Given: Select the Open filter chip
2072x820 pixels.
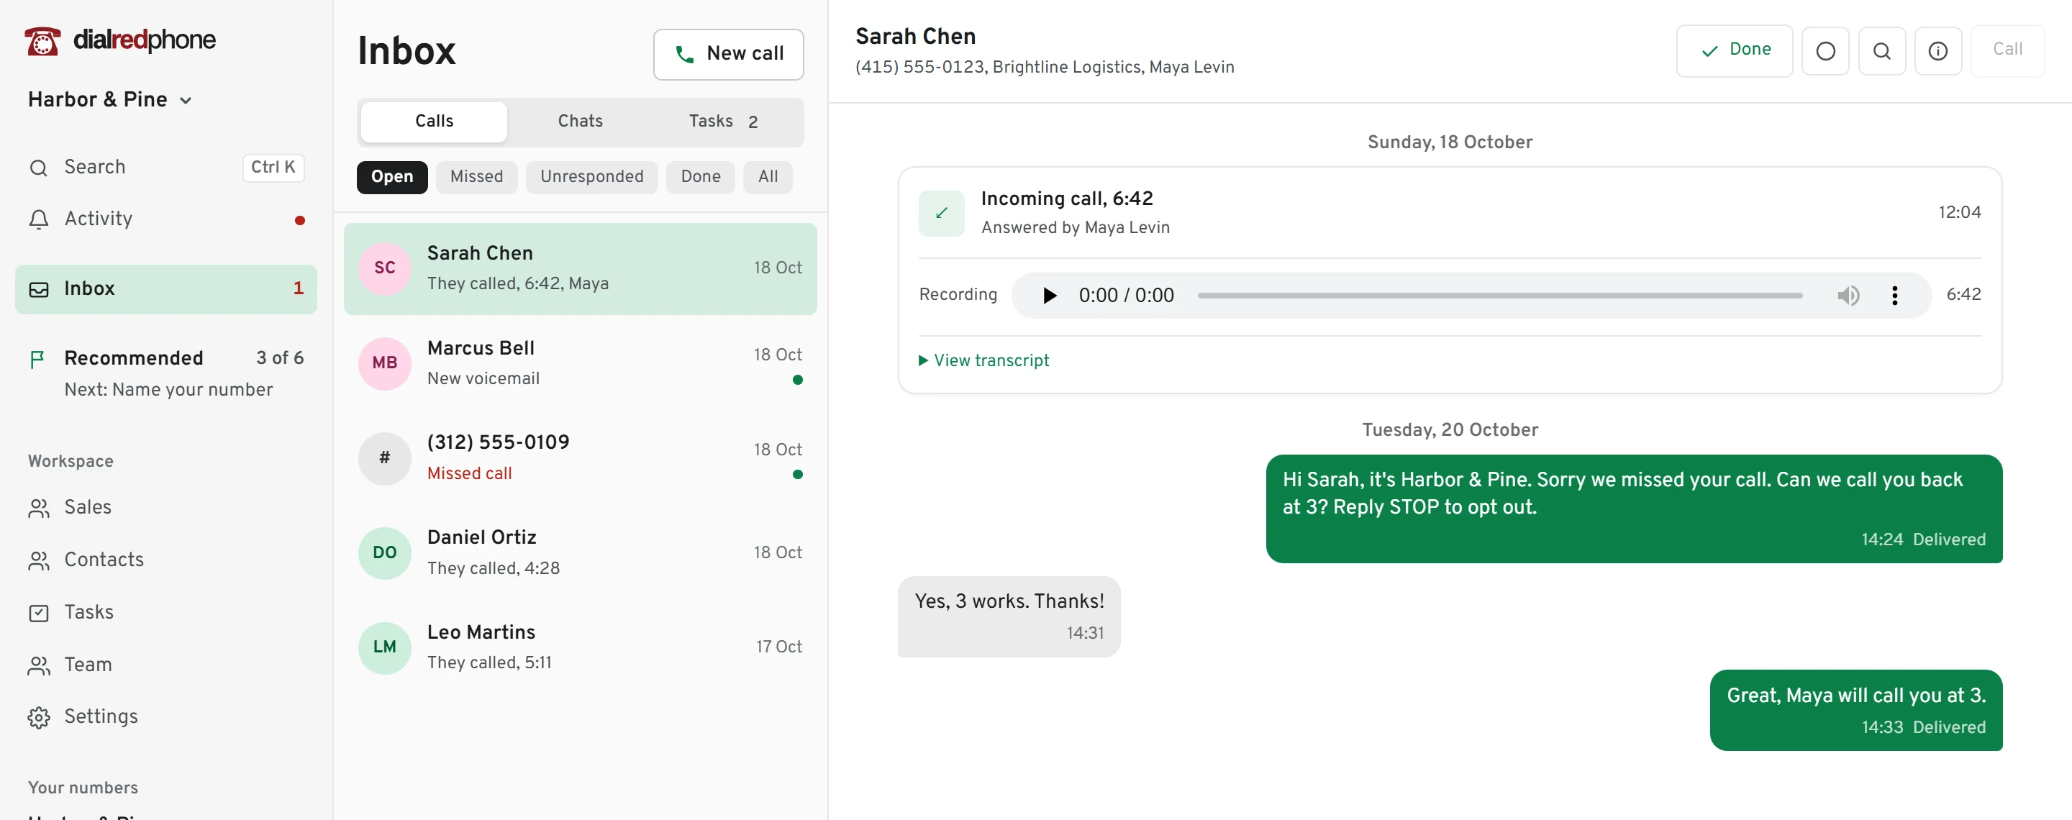Looking at the screenshot, I should coord(391,177).
